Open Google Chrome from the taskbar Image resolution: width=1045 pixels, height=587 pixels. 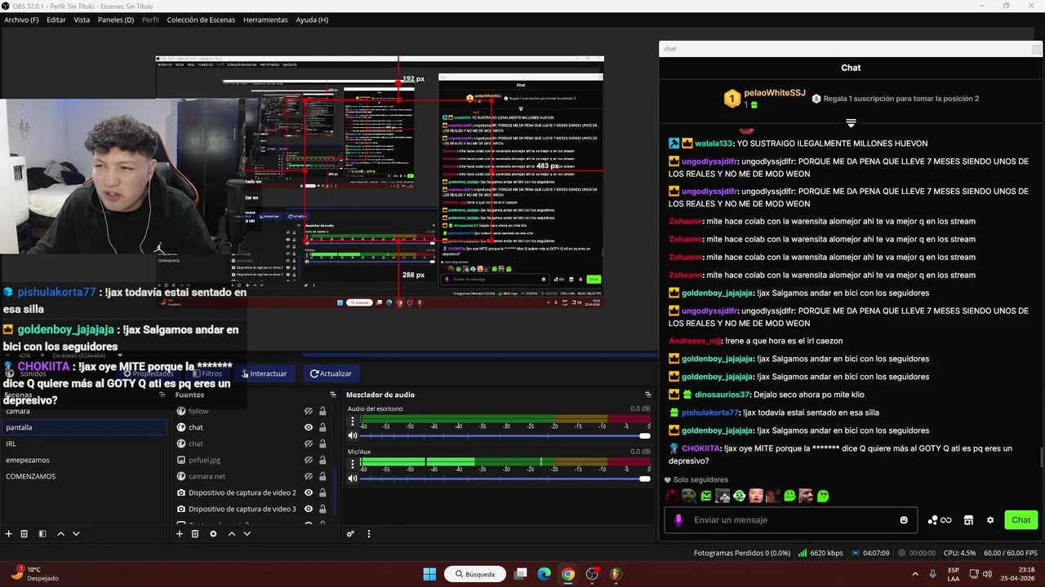pos(568,574)
